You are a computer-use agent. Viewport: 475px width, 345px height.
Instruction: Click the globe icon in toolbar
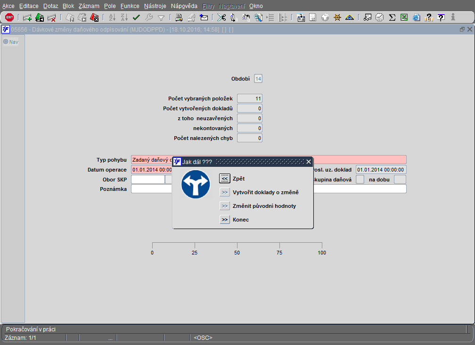coord(325,17)
